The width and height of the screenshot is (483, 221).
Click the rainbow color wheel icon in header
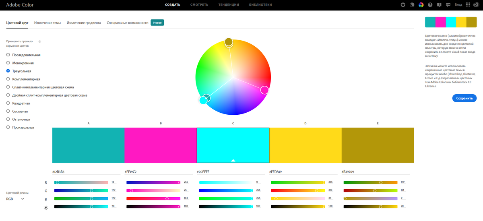pos(421,5)
